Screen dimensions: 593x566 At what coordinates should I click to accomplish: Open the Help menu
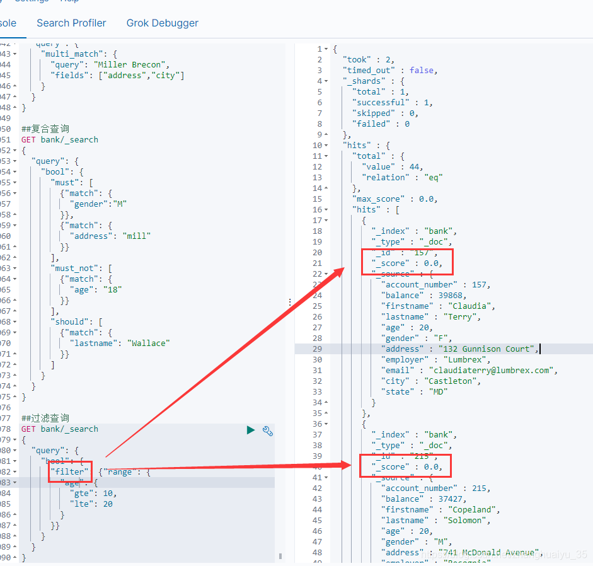click(x=69, y=2)
